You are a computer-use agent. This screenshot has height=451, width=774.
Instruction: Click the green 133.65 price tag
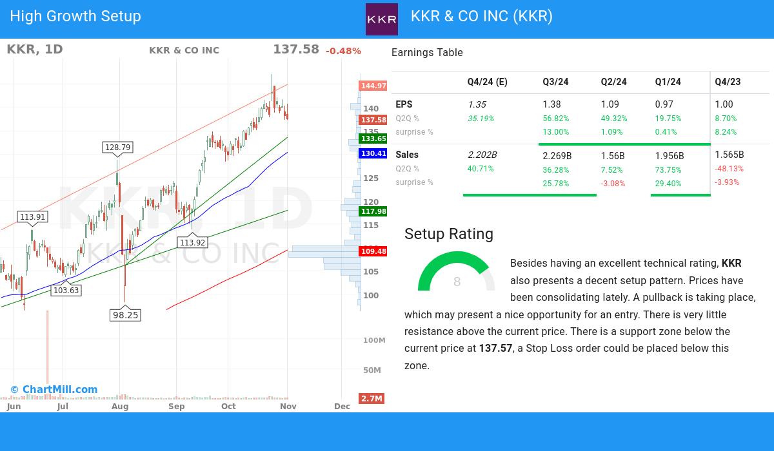click(373, 139)
